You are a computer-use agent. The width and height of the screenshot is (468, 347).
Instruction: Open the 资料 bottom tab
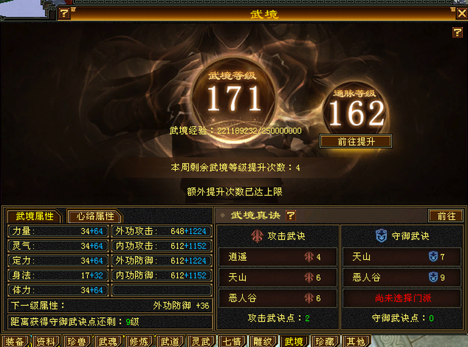click(x=46, y=341)
